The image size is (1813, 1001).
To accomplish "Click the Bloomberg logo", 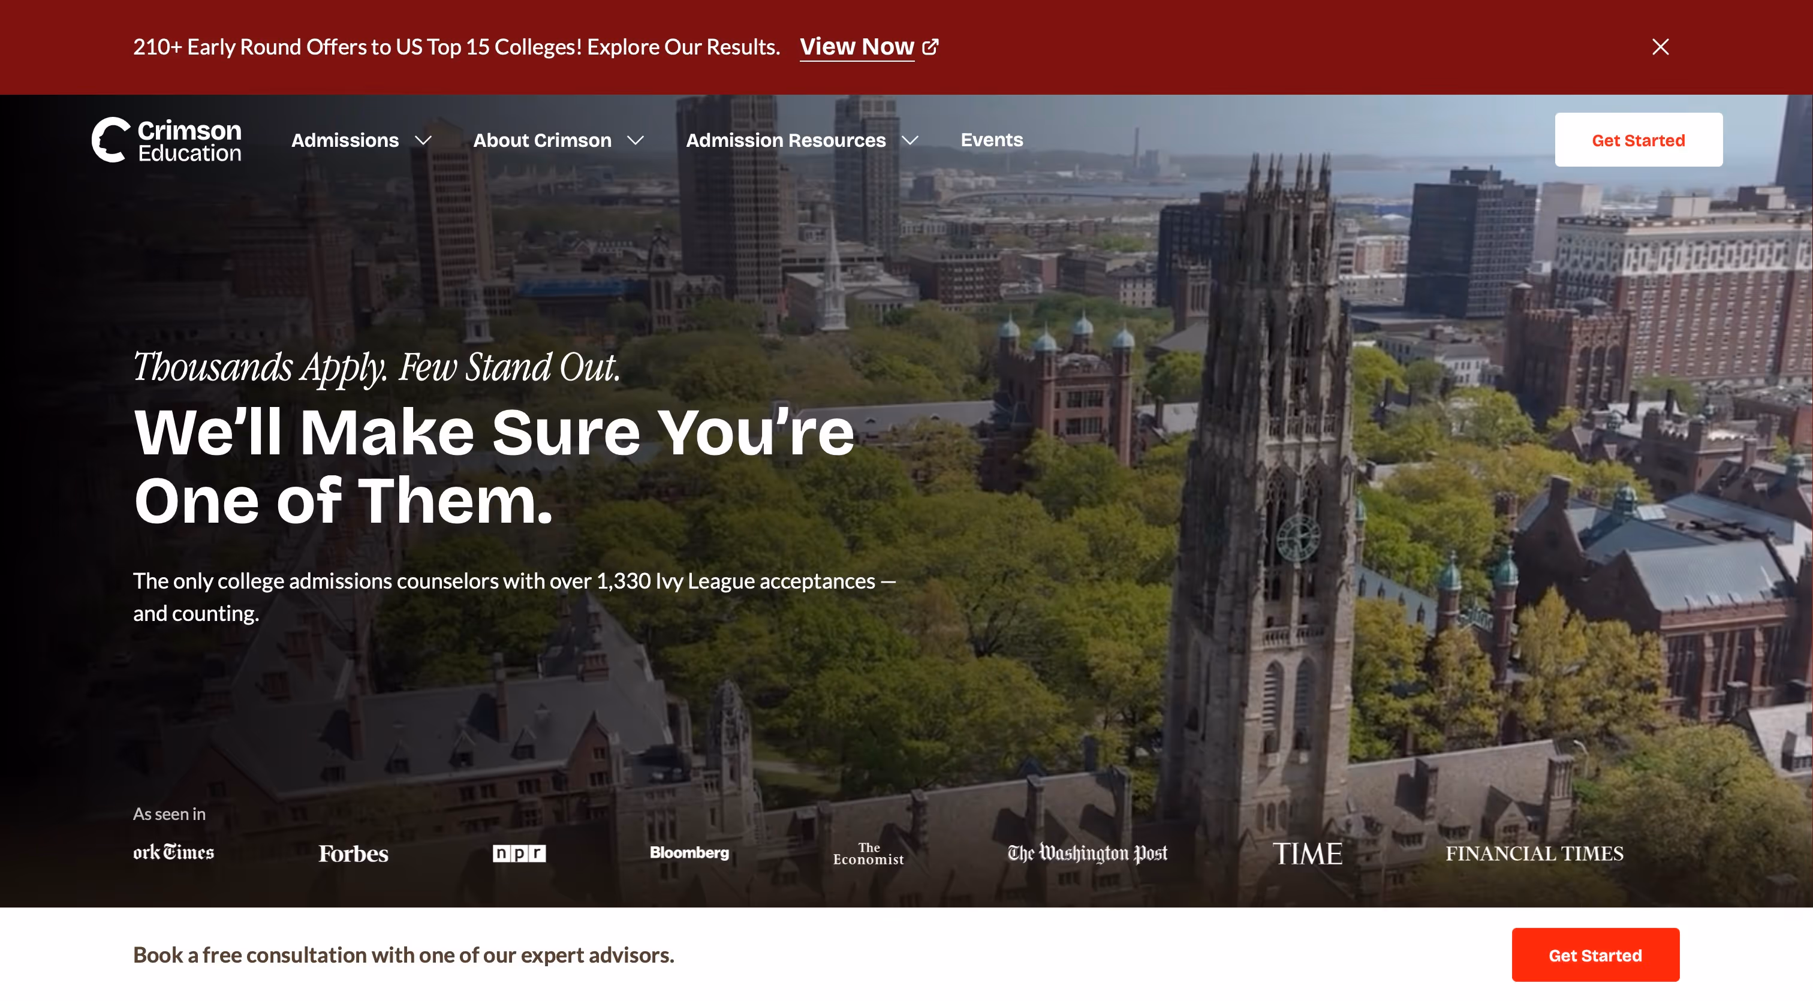I will 689,852.
